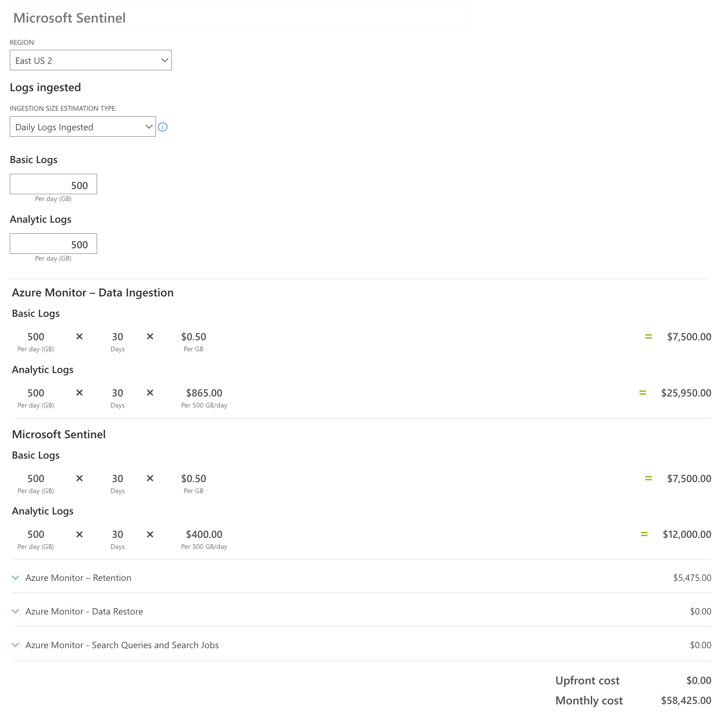Click the Monthly cost amount $58,425.00
This screenshot has height=718, width=722.
coord(686,700)
